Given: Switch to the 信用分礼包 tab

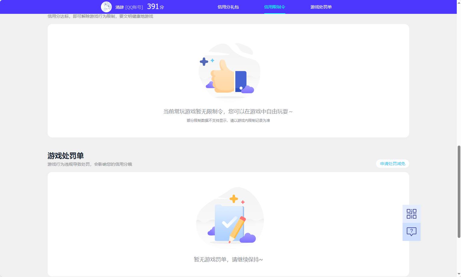Looking at the screenshot, I should pyautogui.click(x=228, y=7).
